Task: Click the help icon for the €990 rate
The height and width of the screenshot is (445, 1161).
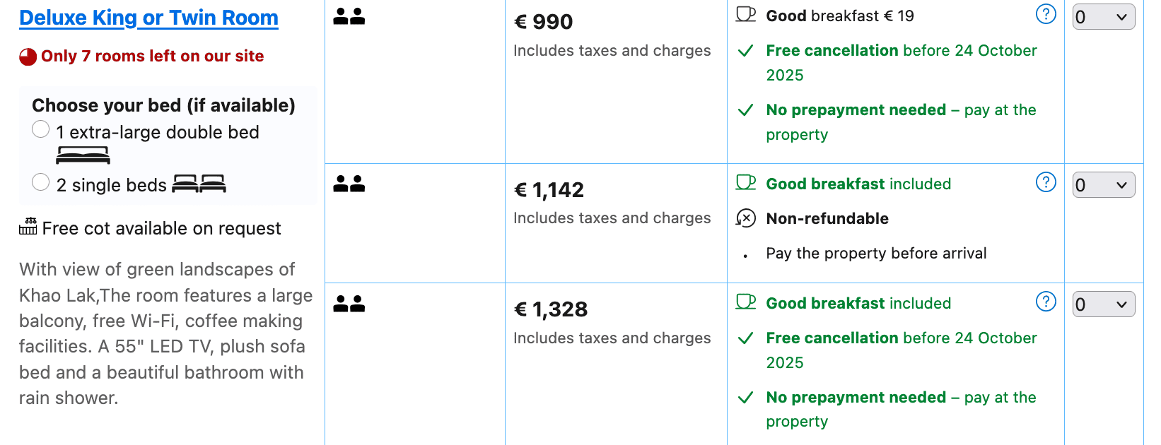Action: [x=1045, y=14]
